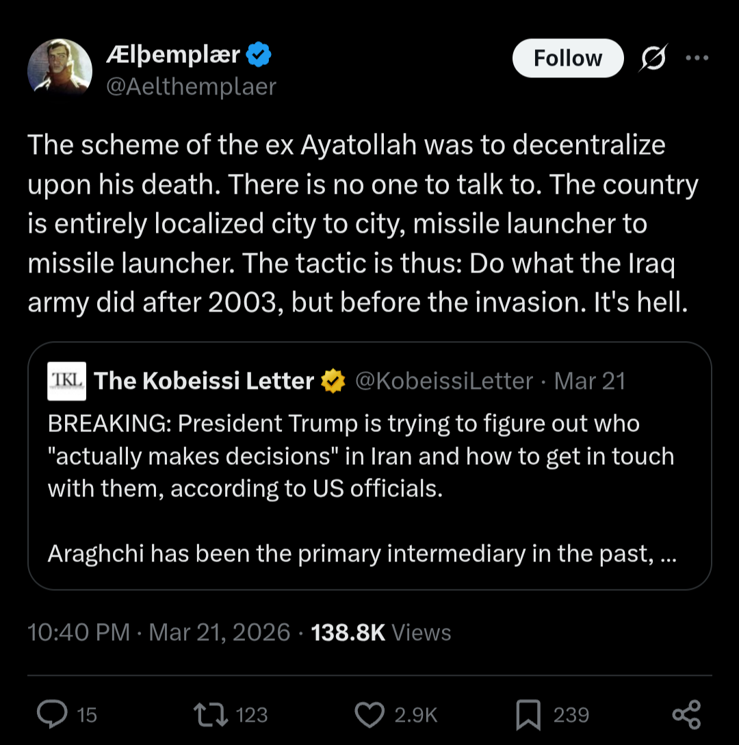The width and height of the screenshot is (739, 745).
Task: Open The Kobeissi Letter profile name
Action: coord(204,381)
